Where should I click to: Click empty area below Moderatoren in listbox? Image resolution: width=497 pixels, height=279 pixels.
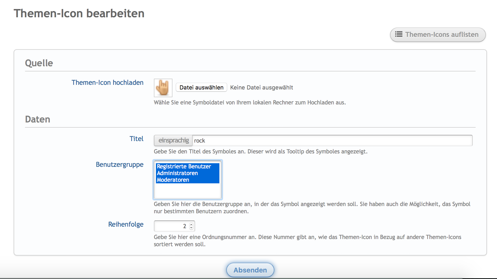pos(187,191)
